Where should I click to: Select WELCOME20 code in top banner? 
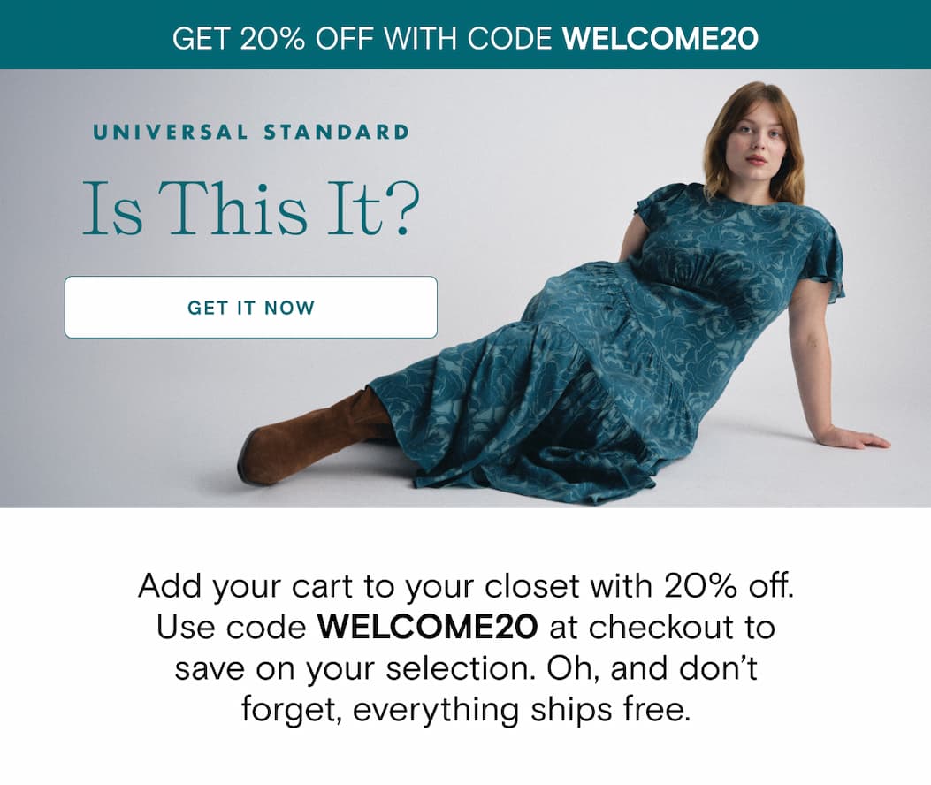point(660,39)
